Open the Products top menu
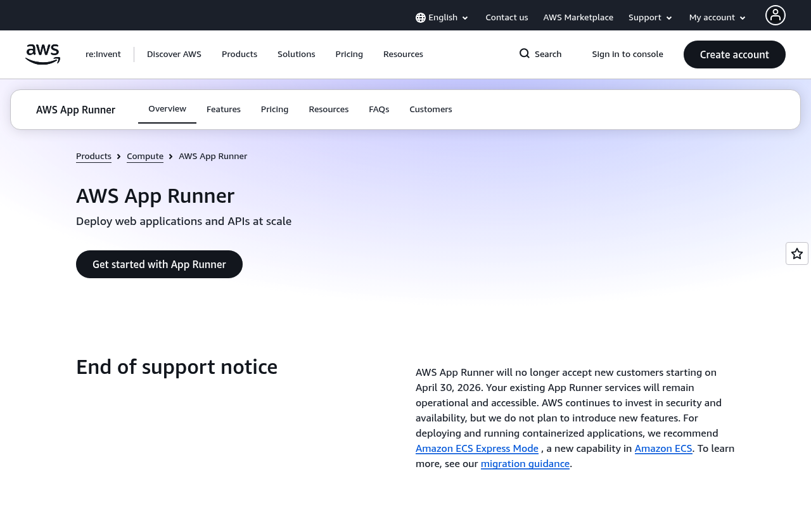 click(x=239, y=55)
